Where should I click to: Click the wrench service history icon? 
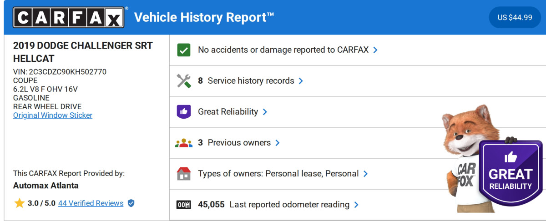(183, 81)
